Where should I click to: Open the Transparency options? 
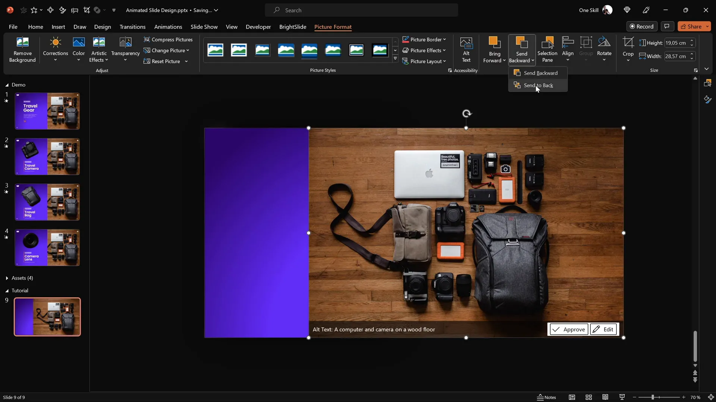tap(125, 49)
